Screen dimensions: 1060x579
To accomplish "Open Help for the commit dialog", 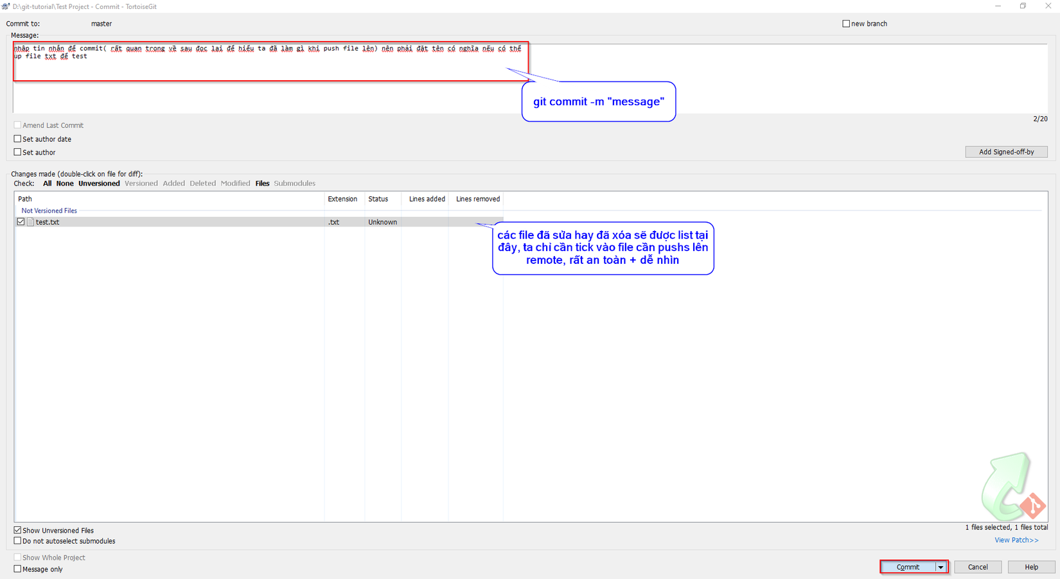I will [1031, 567].
